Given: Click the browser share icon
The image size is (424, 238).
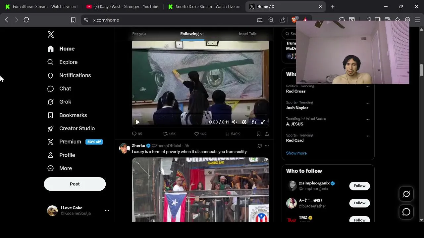Looking at the screenshot, I should (x=282, y=20).
